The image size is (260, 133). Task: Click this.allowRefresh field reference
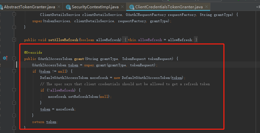coord(145,40)
